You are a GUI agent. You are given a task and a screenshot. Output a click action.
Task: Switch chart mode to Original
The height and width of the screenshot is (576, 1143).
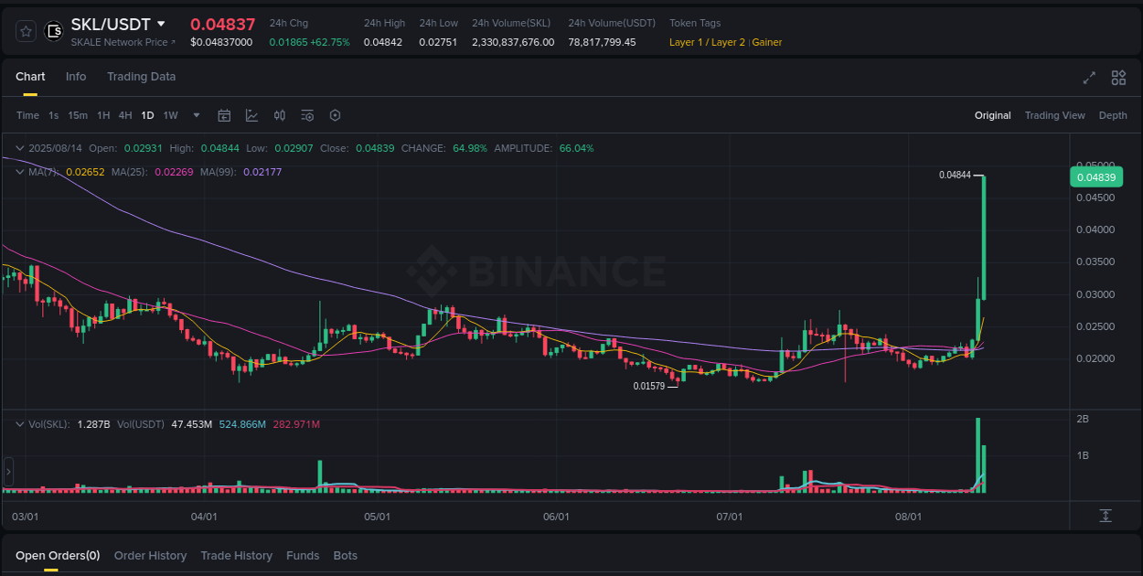[992, 115]
